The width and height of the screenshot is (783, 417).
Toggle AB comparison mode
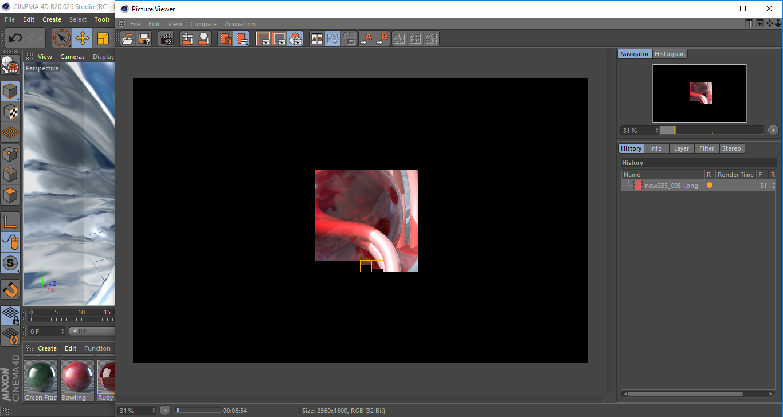click(316, 38)
